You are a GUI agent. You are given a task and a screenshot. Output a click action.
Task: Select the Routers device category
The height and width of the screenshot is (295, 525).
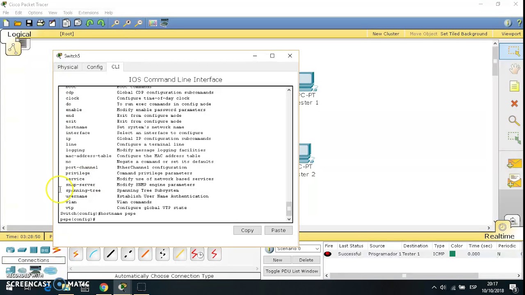pos(10,250)
